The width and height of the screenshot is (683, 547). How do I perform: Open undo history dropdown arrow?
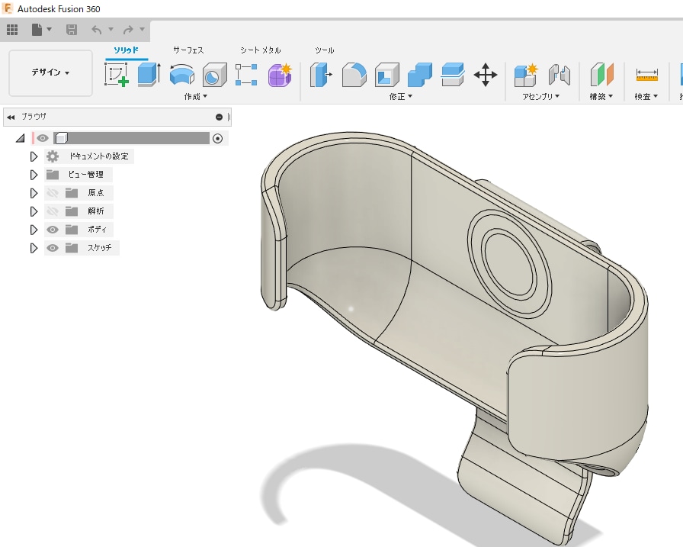pos(111,29)
